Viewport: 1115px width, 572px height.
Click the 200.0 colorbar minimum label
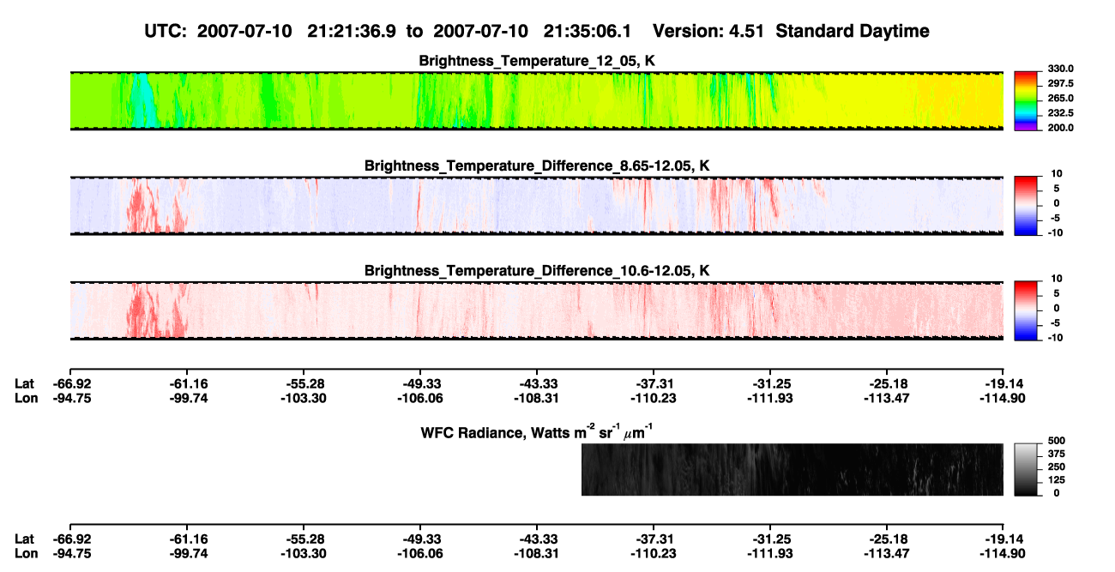click(1058, 127)
